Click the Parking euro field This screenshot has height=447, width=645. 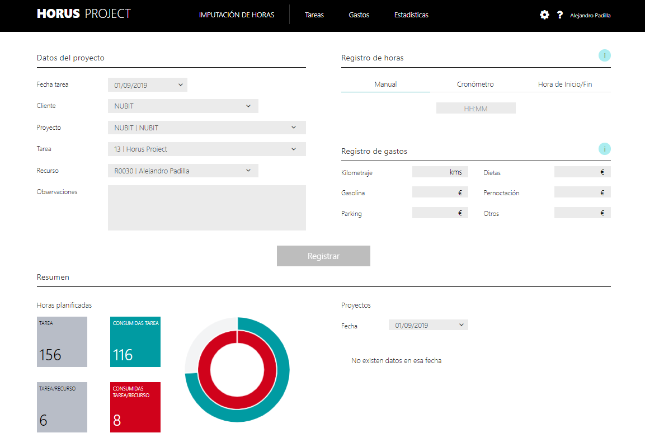pos(440,213)
